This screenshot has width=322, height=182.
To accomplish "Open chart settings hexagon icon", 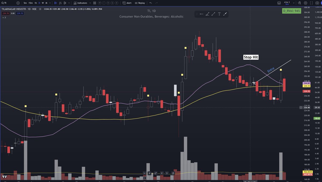I will coord(305,3).
